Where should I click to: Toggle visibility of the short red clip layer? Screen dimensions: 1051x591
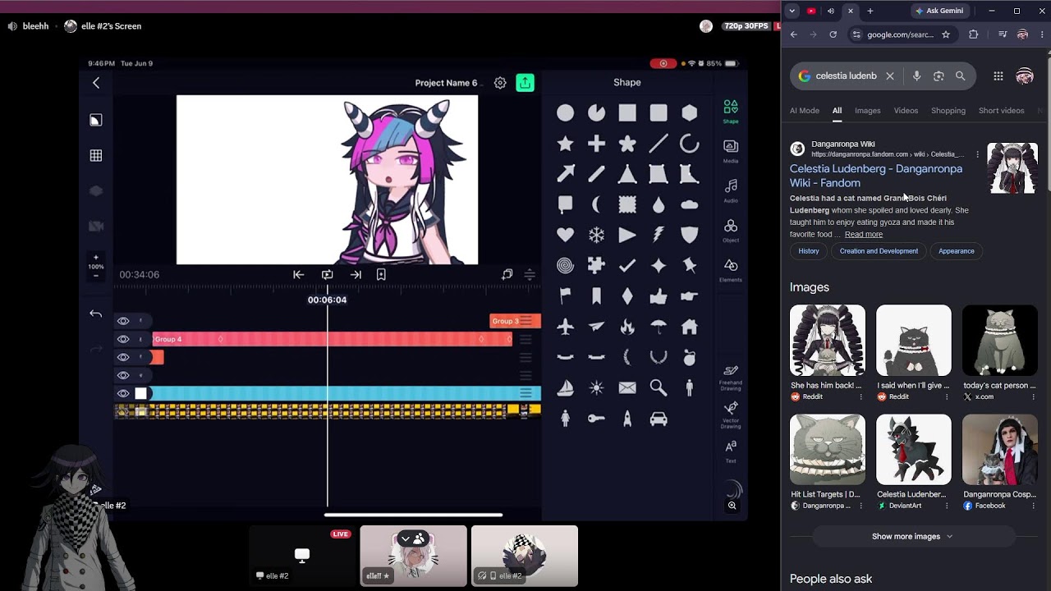tap(123, 357)
